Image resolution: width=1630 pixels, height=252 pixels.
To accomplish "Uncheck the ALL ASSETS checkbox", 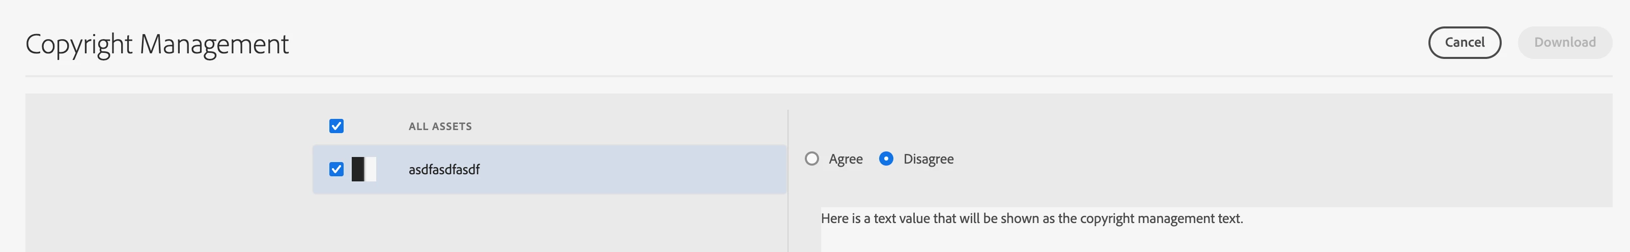I will (336, 127).
